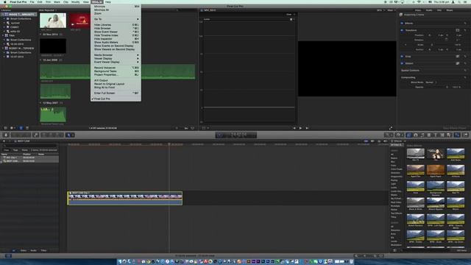471x265 pixels.
Task: Open the Select tool dropdown arrow
Action: pos(73,135)
